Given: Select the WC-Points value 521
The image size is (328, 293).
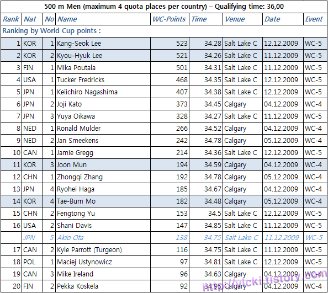Looking at the screenshot, I should [x=182, y=56].
